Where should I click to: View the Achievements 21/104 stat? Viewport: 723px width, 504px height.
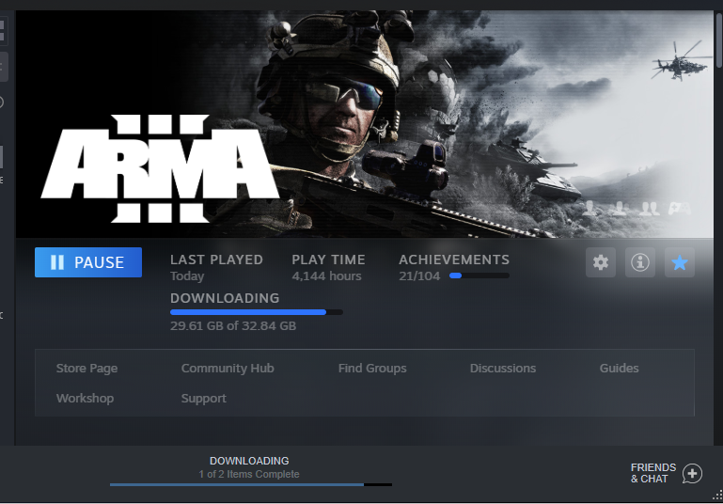(x=454, y=267)
